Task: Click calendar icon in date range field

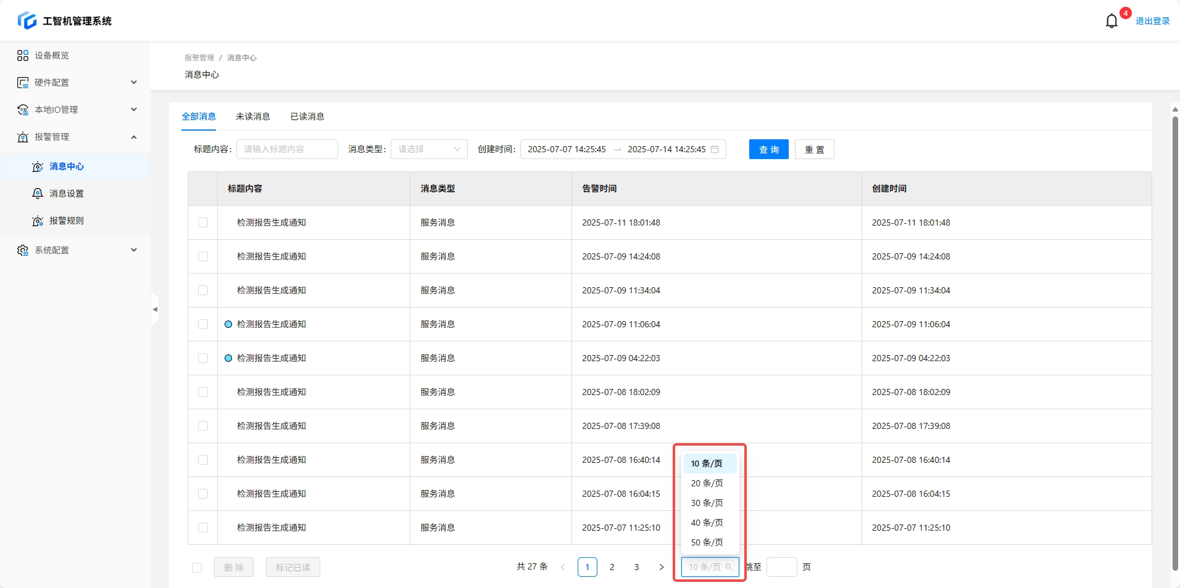Action: coord(715,149)
